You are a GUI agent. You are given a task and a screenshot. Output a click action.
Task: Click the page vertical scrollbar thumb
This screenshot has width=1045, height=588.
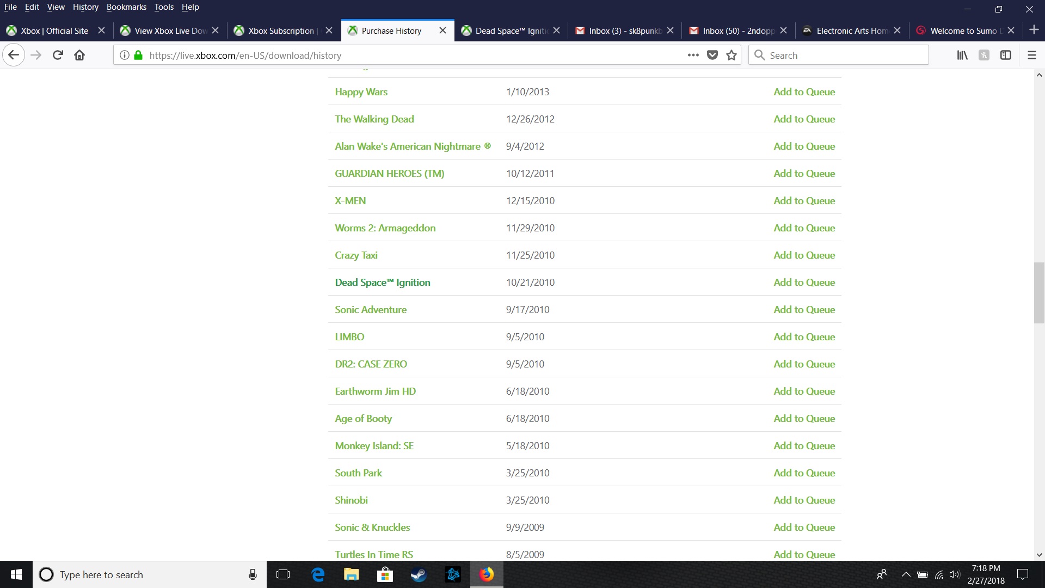1039,293
